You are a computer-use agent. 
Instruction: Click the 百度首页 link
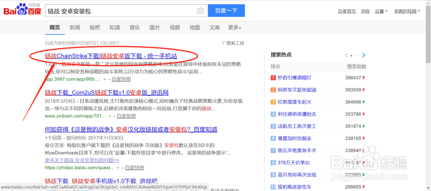coord(347,11)
